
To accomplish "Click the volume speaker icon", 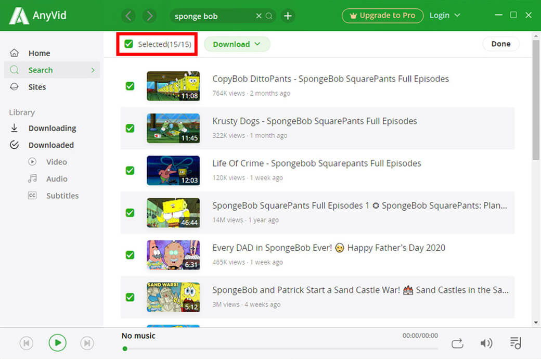I will (486, 343).
